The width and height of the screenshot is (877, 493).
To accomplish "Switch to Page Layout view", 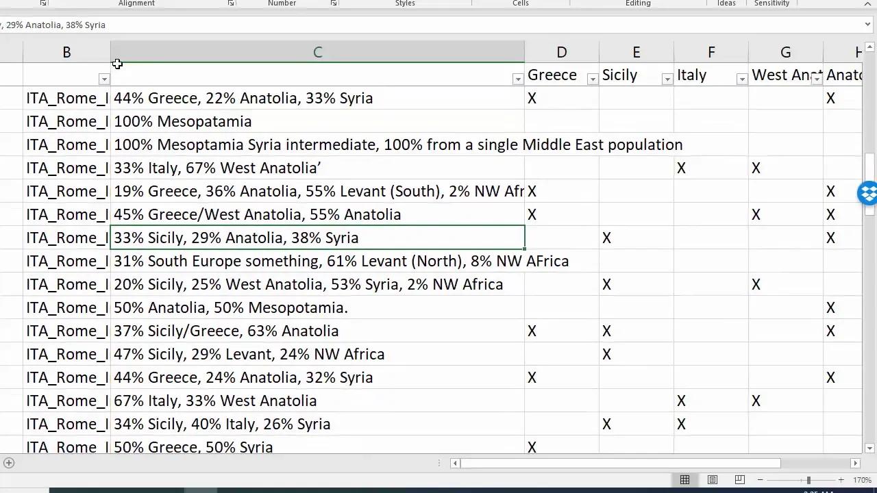I will click(712, 479).
